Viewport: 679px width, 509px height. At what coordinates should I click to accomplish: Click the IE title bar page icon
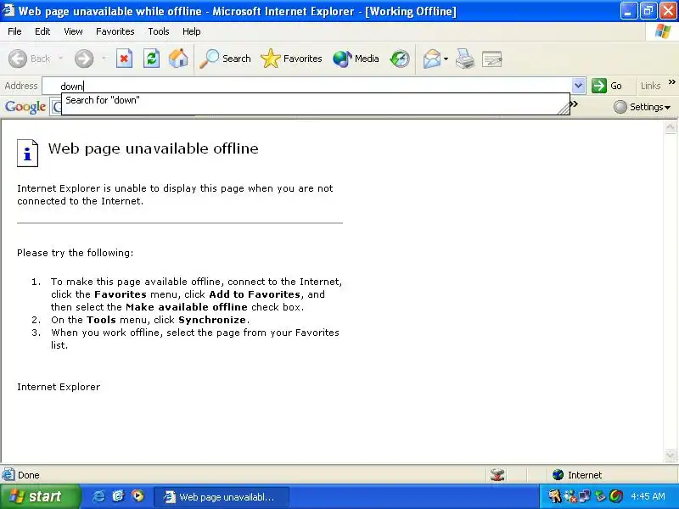(x=8, y=10)
